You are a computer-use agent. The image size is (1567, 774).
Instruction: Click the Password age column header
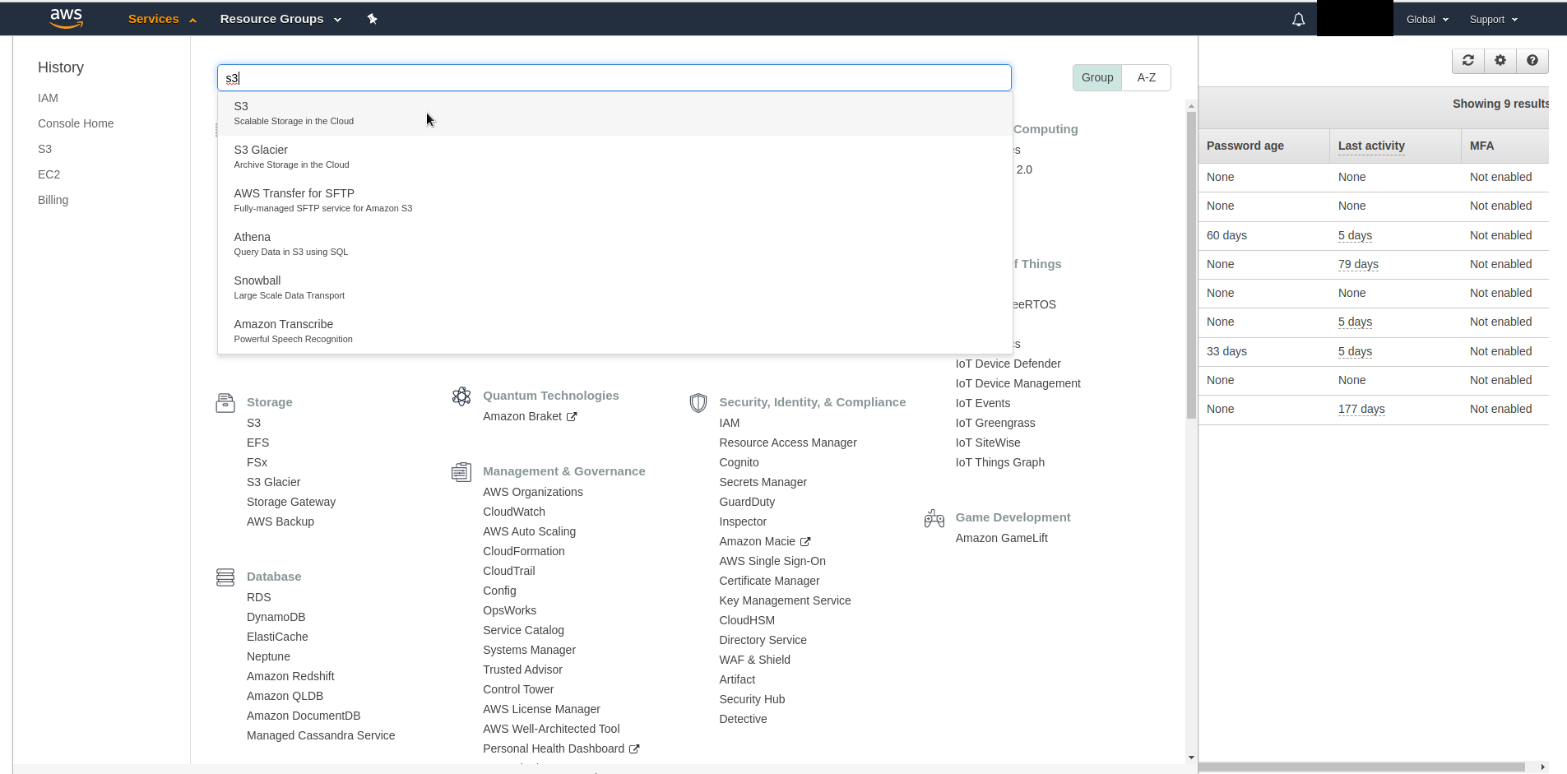coord(1245,146)
